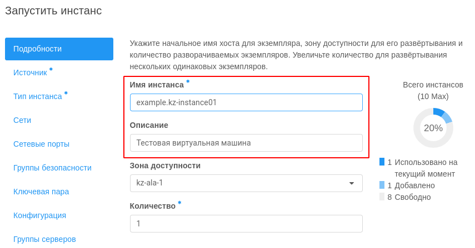
Task: Click the Количество number field
Action: click(246, 224)
